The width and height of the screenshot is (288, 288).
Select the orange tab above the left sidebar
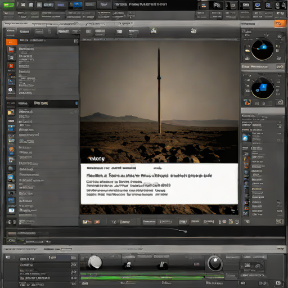(12, 42)
